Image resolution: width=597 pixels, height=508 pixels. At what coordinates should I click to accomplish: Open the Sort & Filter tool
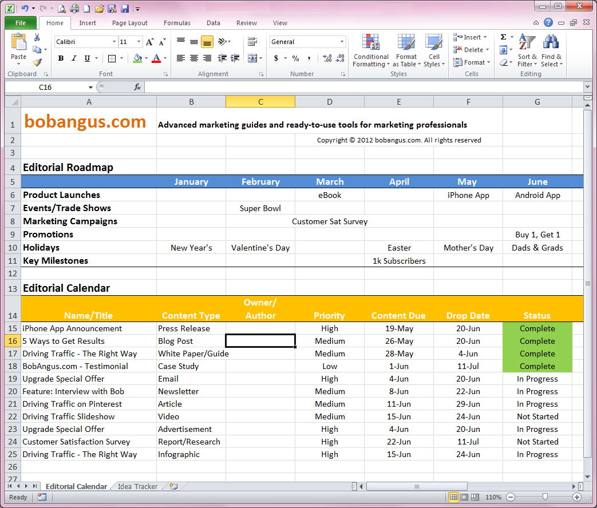click(x=527, y=50)
